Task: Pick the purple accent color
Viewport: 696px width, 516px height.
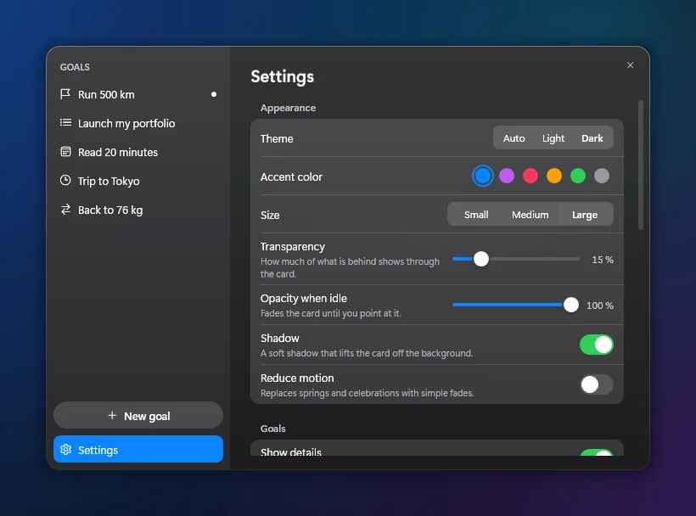Action: (x=507, y=177)
